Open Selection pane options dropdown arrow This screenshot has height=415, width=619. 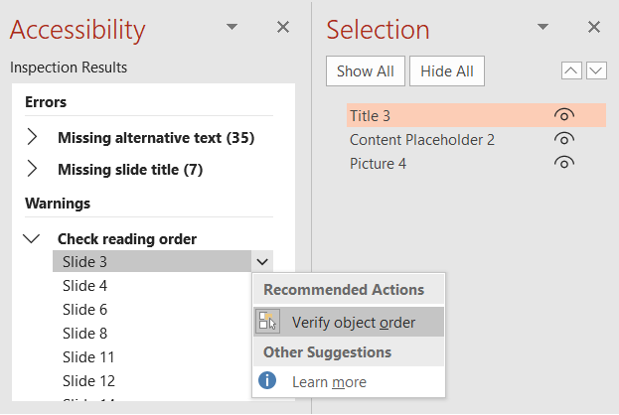point(542,27)
